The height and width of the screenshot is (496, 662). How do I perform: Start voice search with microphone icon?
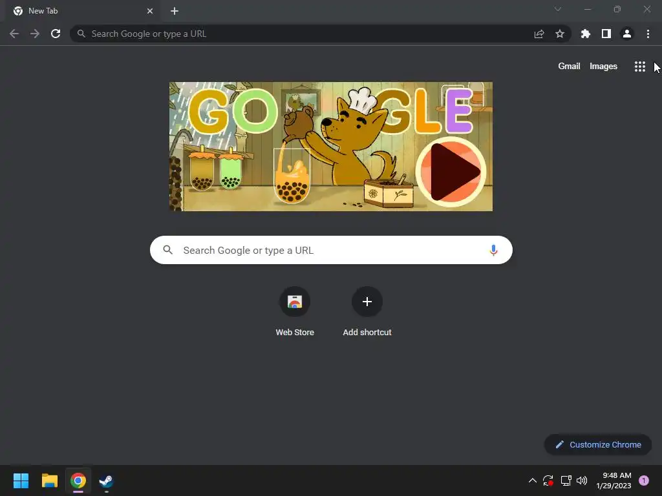[x=493, y=250]
